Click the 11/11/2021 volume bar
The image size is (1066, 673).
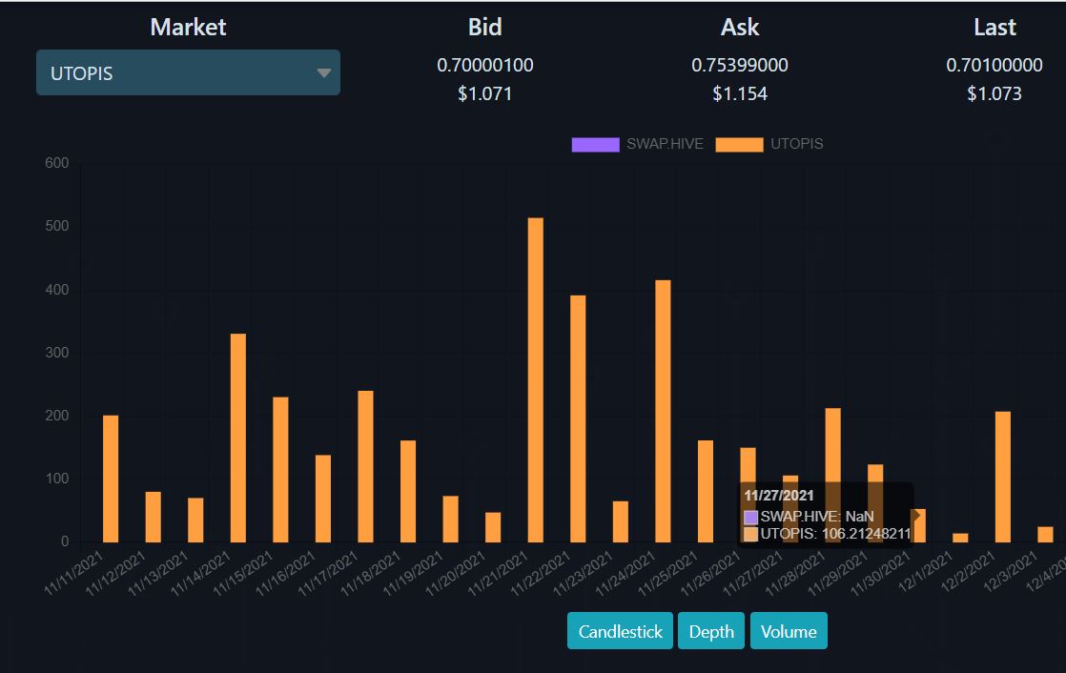(111, 479)
